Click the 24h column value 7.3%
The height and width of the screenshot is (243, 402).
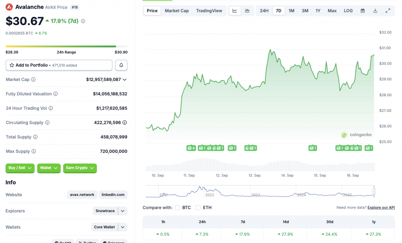[x=202, y=234]
